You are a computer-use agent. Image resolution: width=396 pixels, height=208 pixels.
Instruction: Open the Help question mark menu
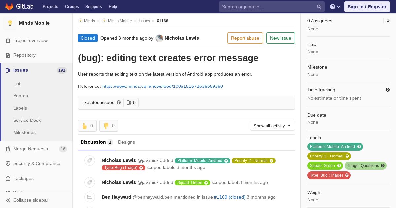click(x=335, y=7)
